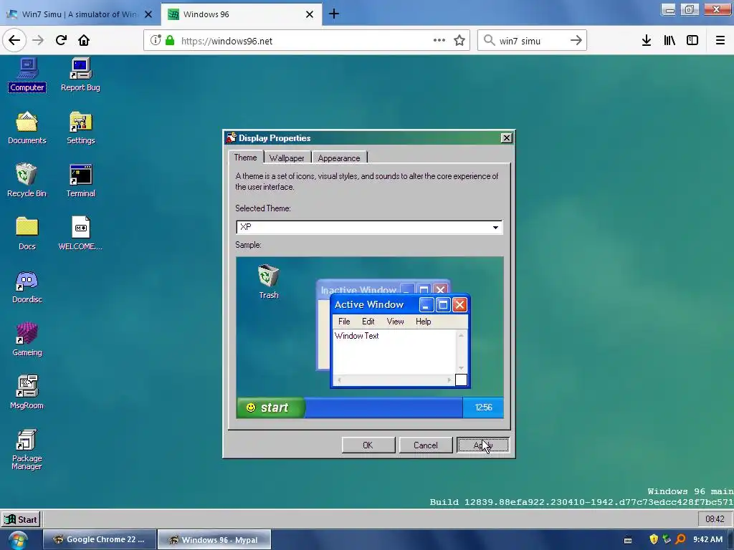
Task: Click the Help menu in sample Active Window
Action: coord(423,322)
